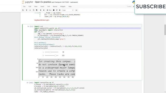Click the rank = tf.rank(a_tensor) line
This screenshot has width=166, height=93.
pyautogui.click(x=44, y=92)
